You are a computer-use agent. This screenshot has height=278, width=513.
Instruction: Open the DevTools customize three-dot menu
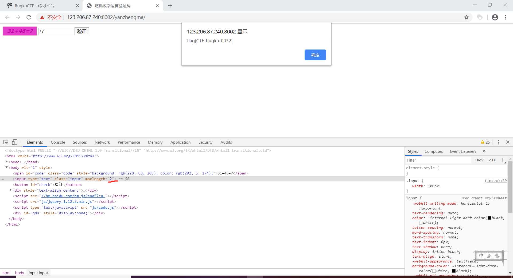499,142
